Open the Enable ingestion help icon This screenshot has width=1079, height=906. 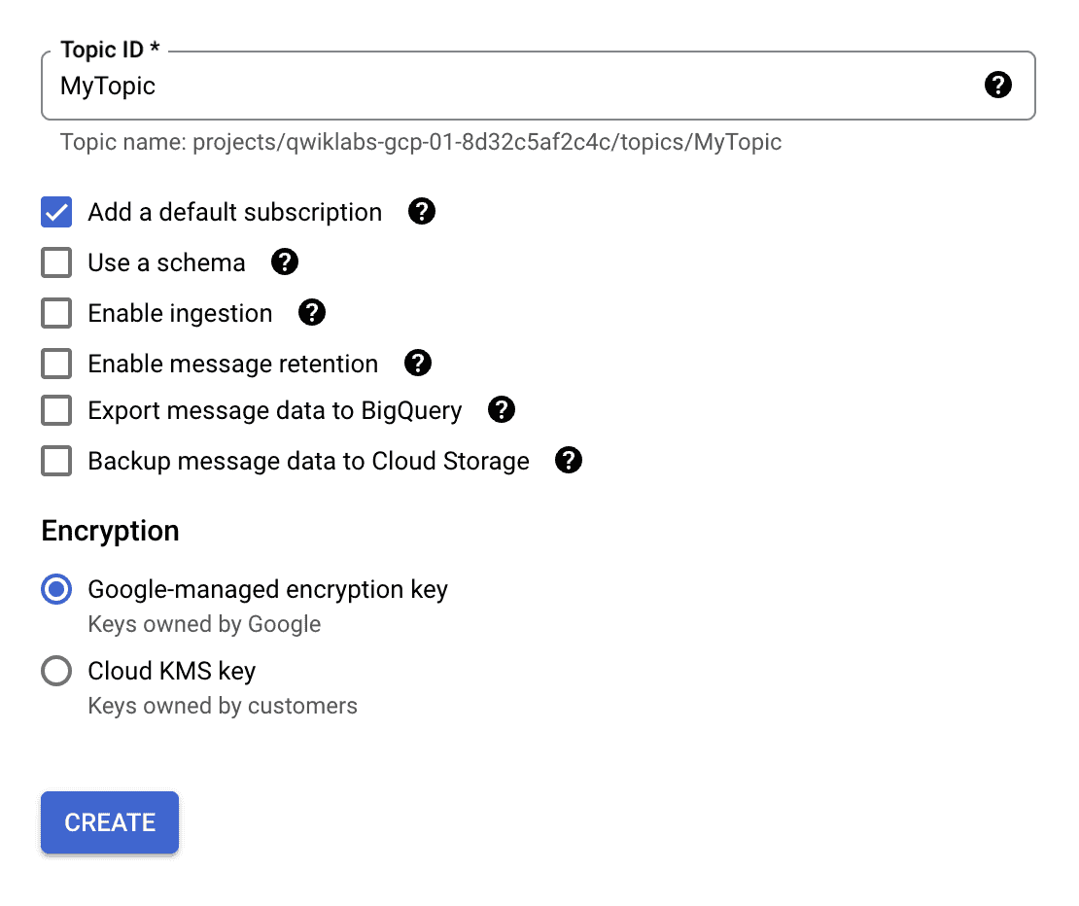312,313
